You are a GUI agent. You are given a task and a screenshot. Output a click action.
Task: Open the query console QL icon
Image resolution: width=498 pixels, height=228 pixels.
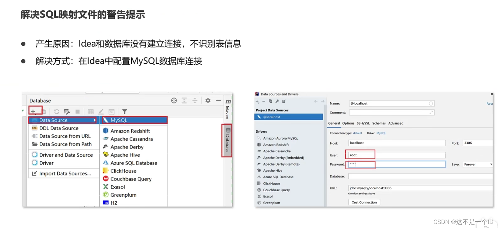[112, 111]
